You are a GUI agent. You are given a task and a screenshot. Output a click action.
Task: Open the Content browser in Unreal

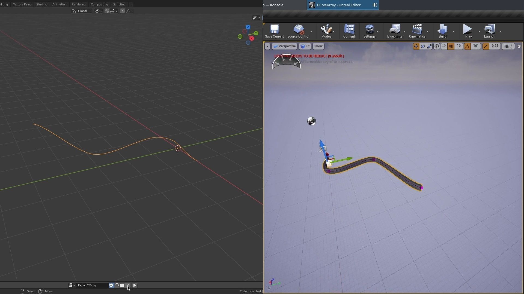349,30
